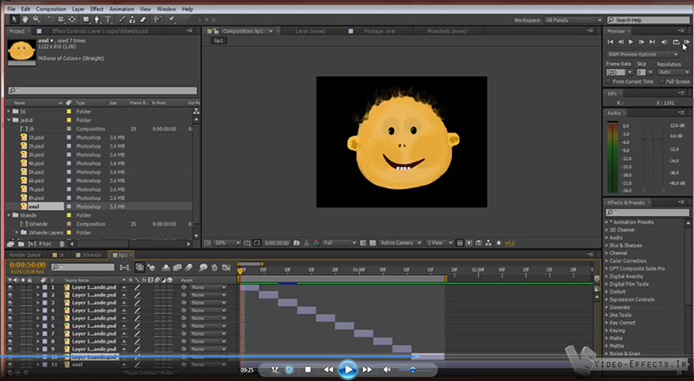Open the Animation menu
The height and width of the screenshot is (381, 694).
tap(121, 9)
